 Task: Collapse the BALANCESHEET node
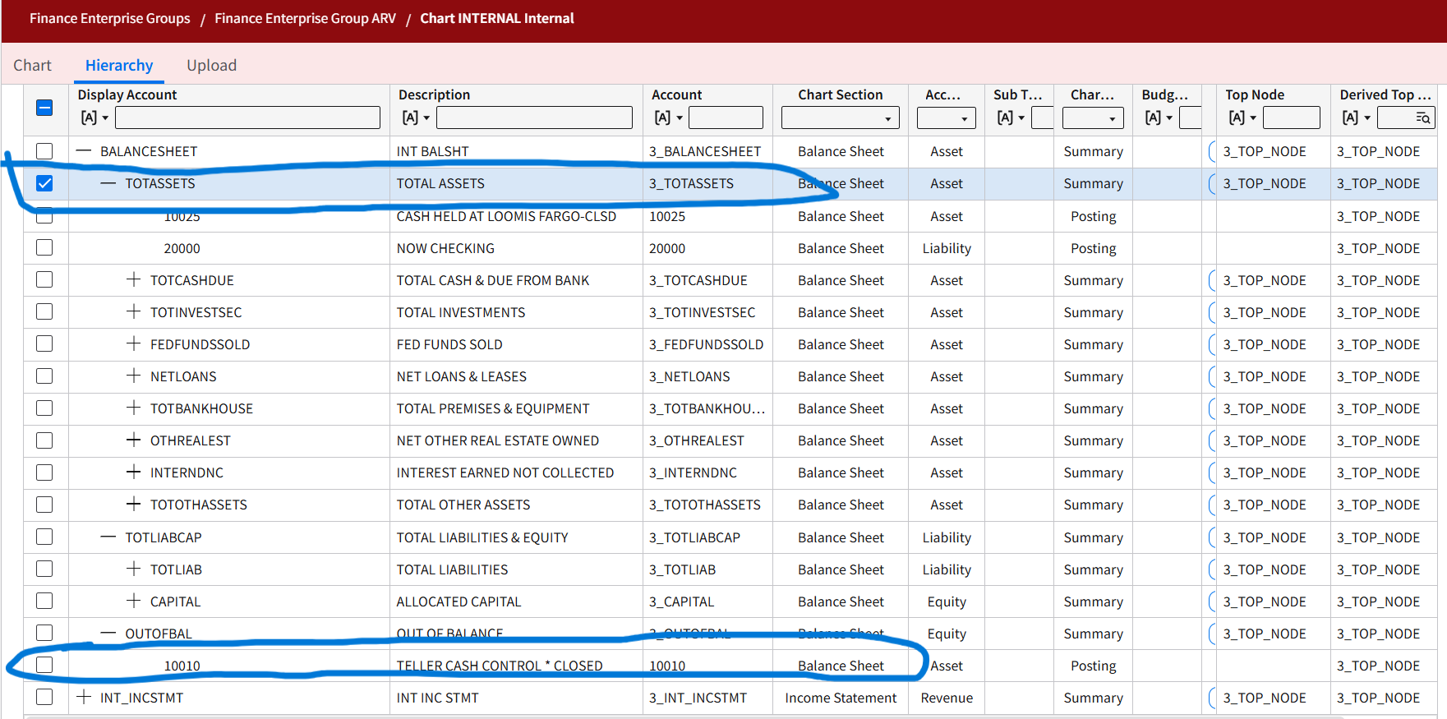(x=83, y=151)
